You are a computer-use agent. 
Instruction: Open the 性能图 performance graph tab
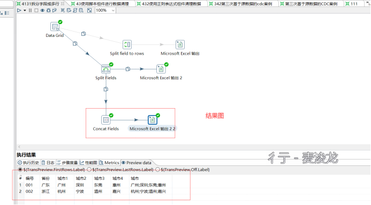tap(88, 163)
